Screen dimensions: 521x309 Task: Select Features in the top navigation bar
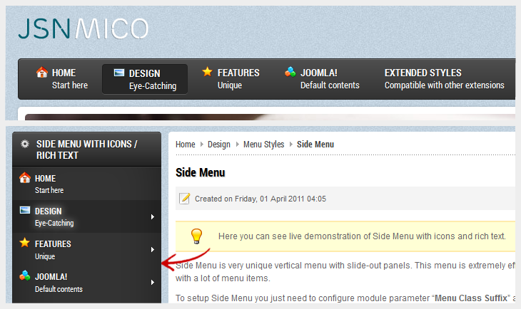[238, 78]
